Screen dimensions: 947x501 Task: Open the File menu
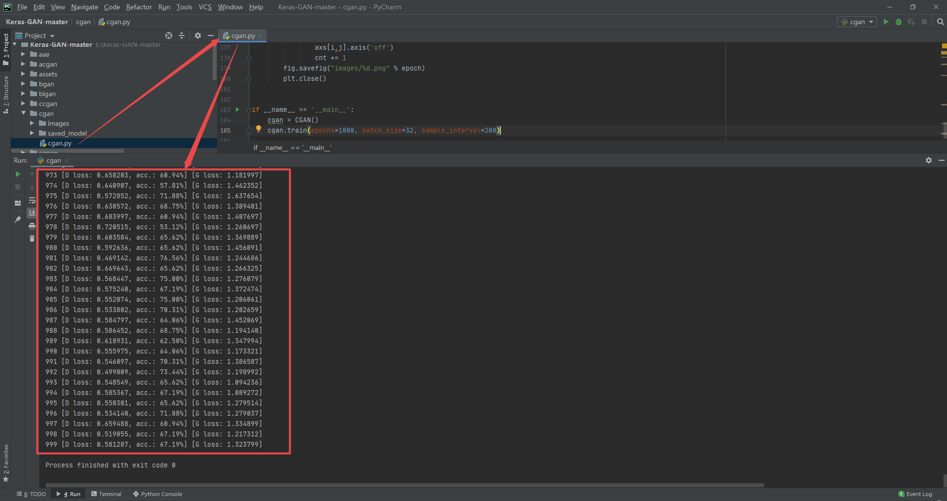(22, 7)
